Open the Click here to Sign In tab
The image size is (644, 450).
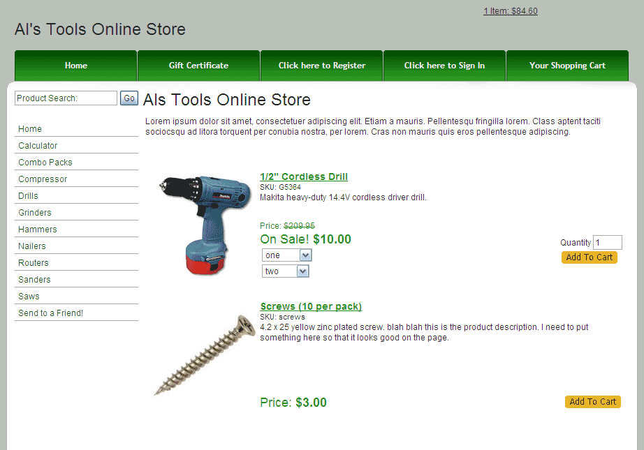pos(444,66)
